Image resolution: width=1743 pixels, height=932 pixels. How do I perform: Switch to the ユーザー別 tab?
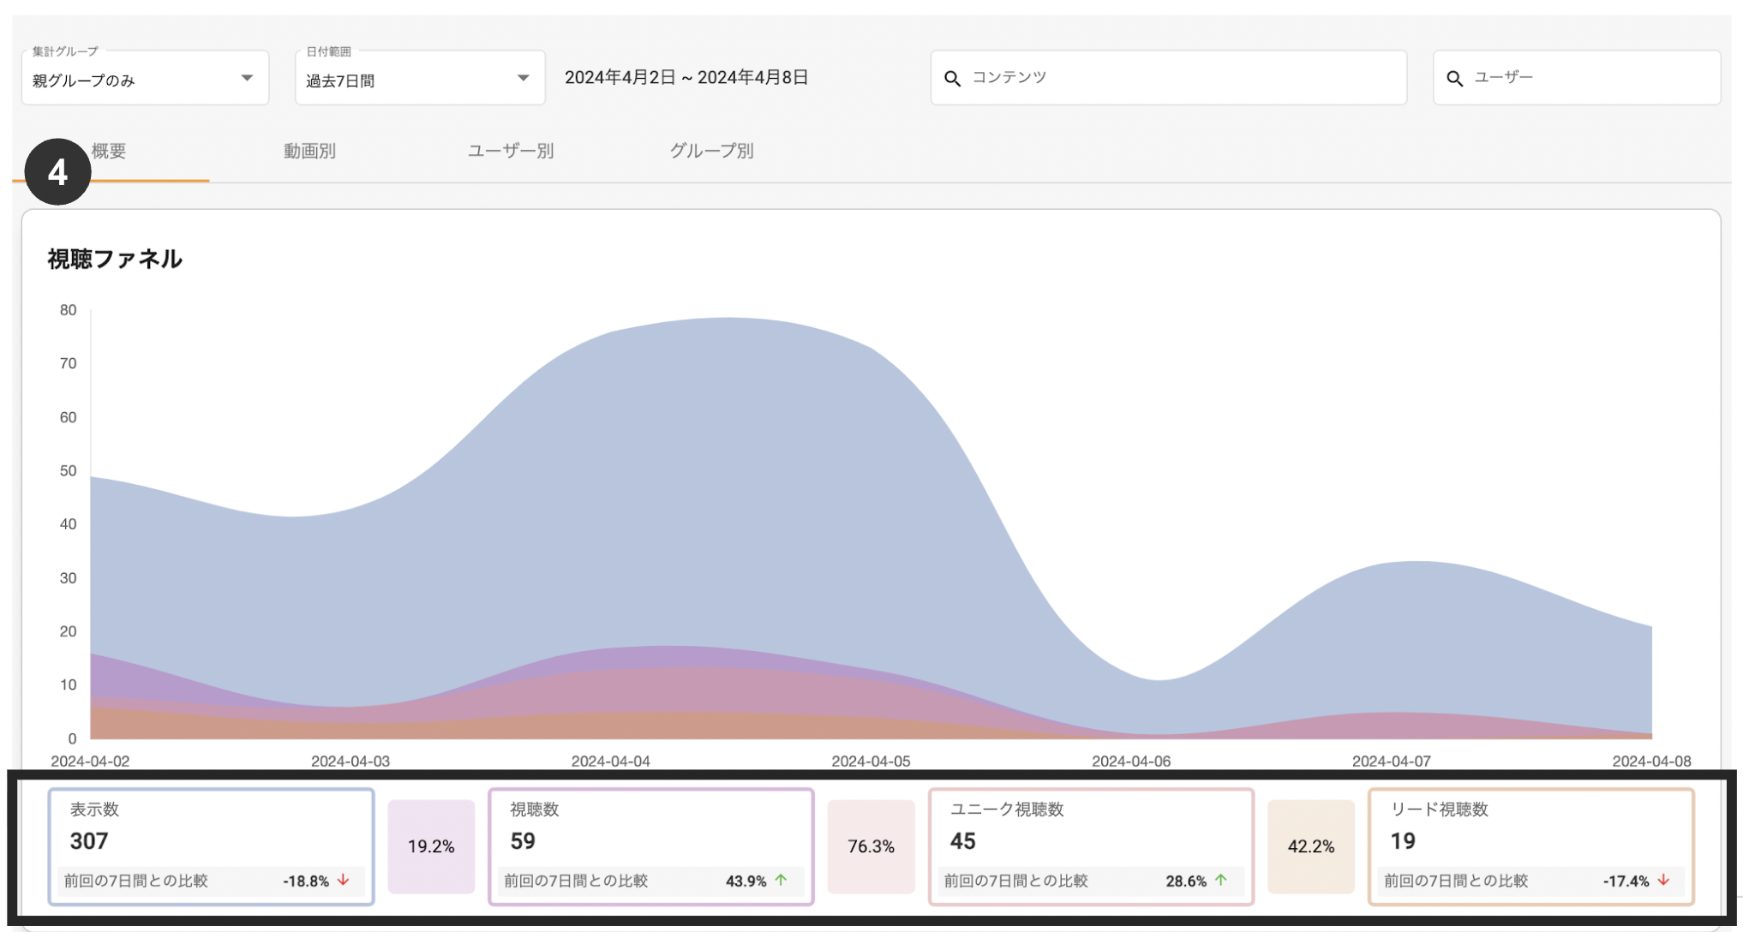pyautogui.click(x=511, y=152)
